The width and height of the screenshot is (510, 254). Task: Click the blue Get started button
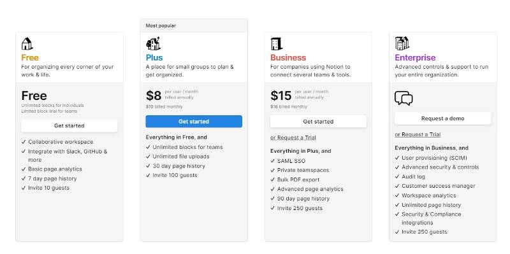click(194, 122)
